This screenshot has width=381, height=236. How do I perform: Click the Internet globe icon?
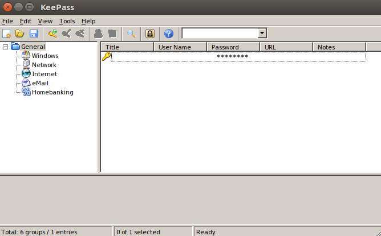click(26, 74)
